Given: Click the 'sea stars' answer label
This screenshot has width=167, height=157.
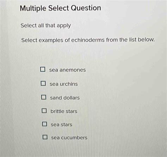Looking at the screenshot, I should point(61,125).
